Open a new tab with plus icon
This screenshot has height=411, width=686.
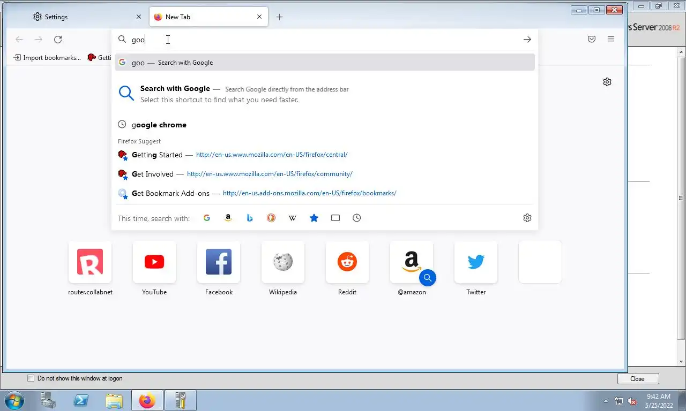(279, 17)
